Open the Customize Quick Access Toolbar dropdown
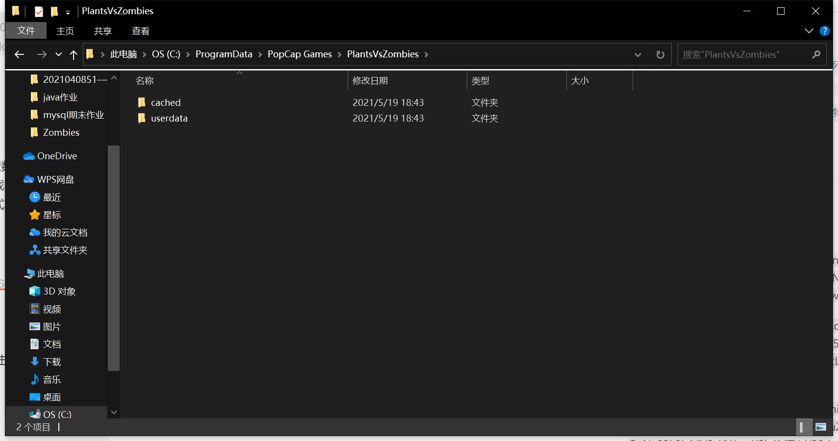This screenshot has width=838, height=441. (68, 12)
